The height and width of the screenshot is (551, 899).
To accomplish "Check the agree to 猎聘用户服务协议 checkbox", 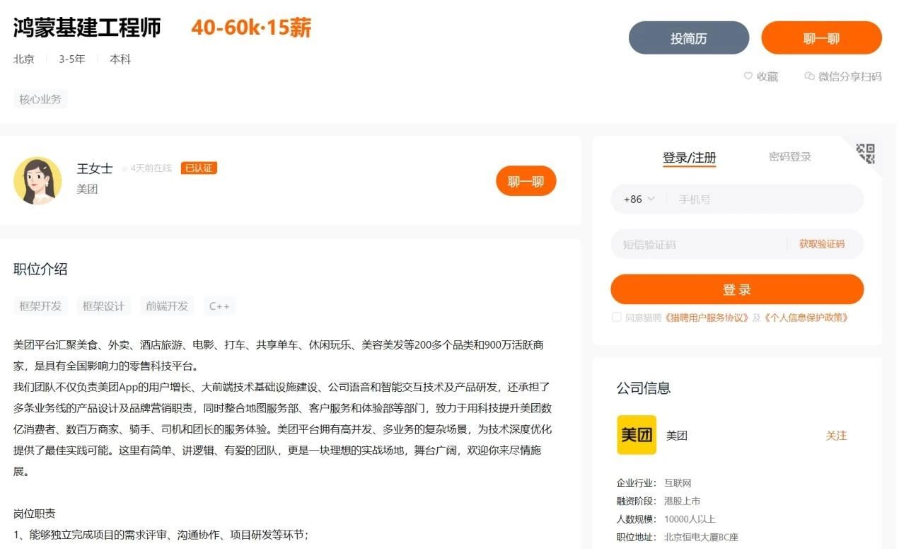I will point(617,317).
